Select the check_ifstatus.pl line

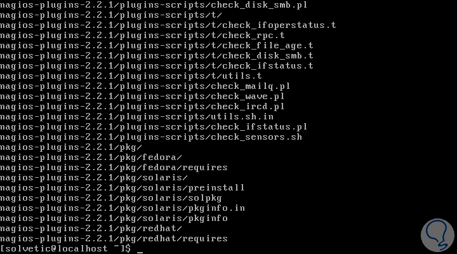154,126
